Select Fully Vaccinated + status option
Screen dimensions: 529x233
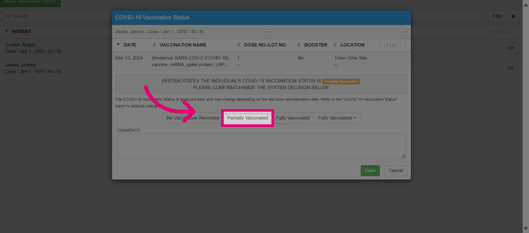point(337,118)
